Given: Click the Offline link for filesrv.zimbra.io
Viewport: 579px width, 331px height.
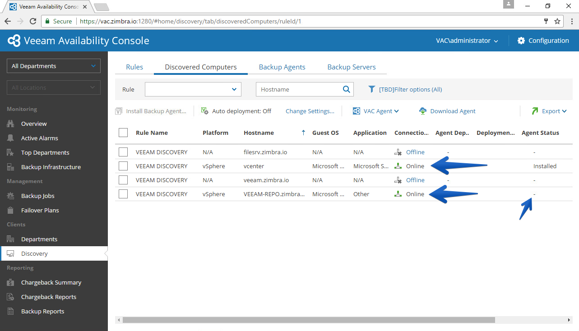Looking at the screenshot, I should point(415,152).
